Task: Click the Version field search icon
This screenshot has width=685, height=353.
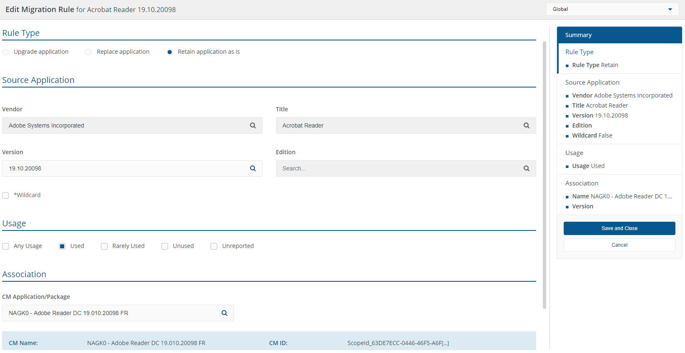Action: (x=253, y=168)
